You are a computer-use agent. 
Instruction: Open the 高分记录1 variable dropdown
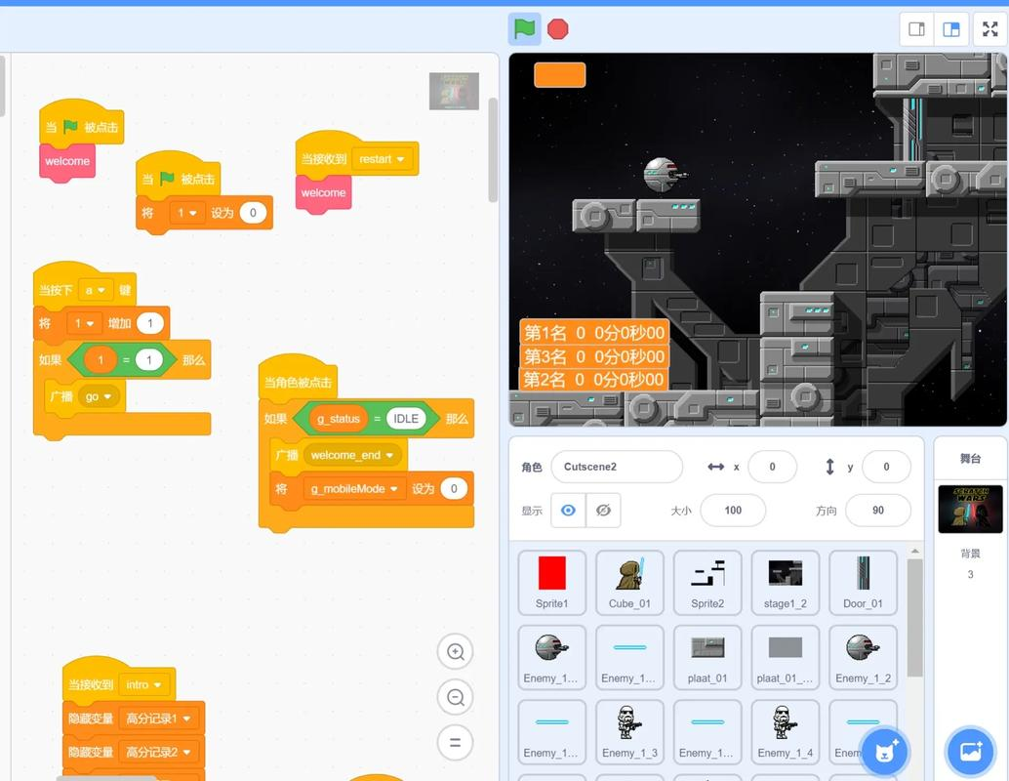(x=158, y=718)
